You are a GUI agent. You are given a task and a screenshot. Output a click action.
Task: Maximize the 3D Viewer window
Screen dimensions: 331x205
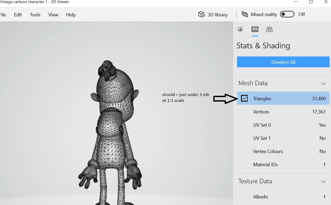coord(311,2)
